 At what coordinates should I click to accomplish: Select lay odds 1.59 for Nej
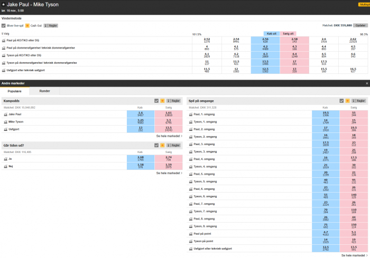click(x=169, y=166)
